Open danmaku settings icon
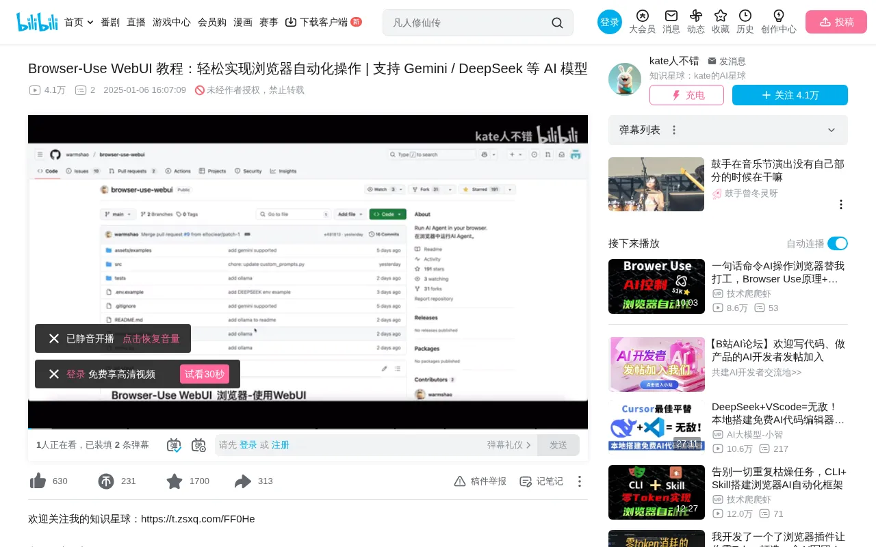 [198, 445]
